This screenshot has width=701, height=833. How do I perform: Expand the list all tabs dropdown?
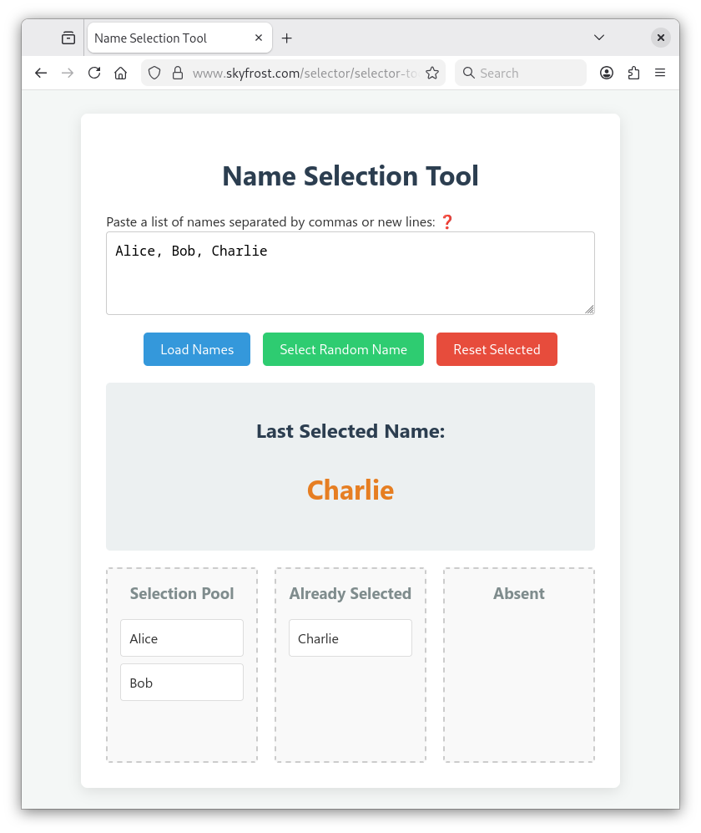[x=599, y=38]
